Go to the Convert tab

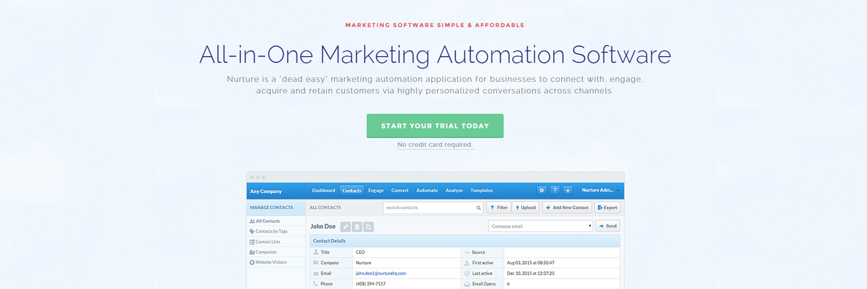pyautogui.click(x=400, y=190)
